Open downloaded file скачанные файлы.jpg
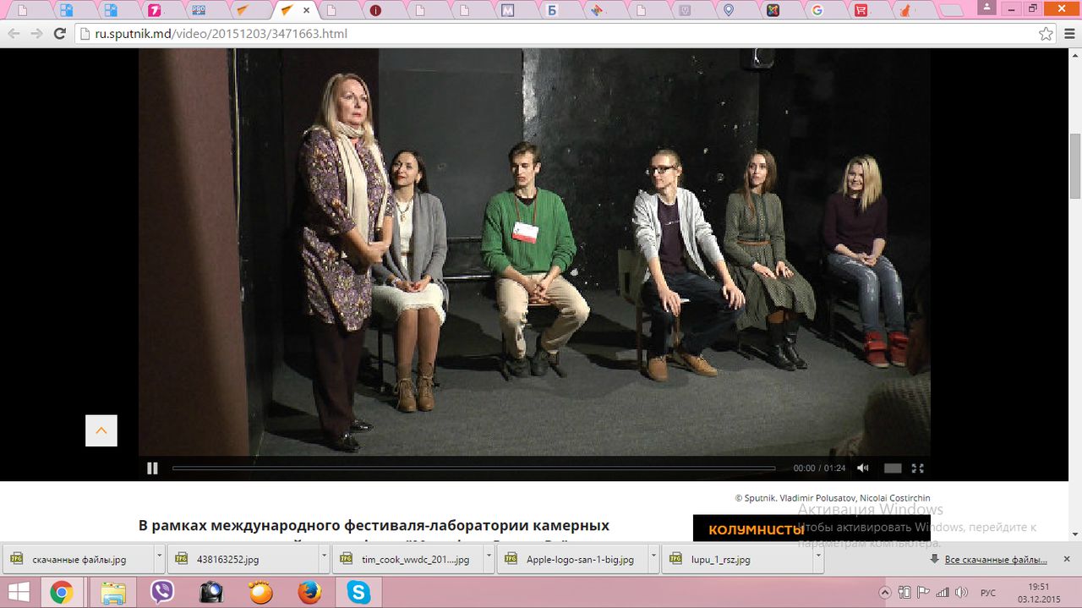Screen dimensions: 1082x608 point(79,560)
